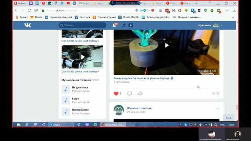Expand the post options chevron
This screenshot has height=141, width=251.
(218, 108)
